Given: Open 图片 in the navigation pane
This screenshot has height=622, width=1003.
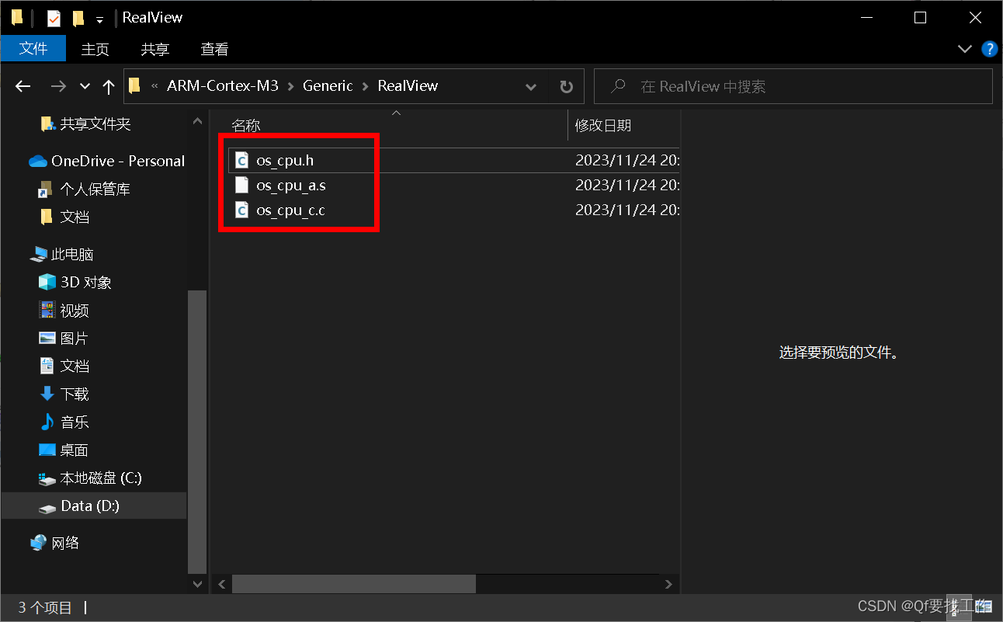Looking at the screenshot, I should coord(75,338).
